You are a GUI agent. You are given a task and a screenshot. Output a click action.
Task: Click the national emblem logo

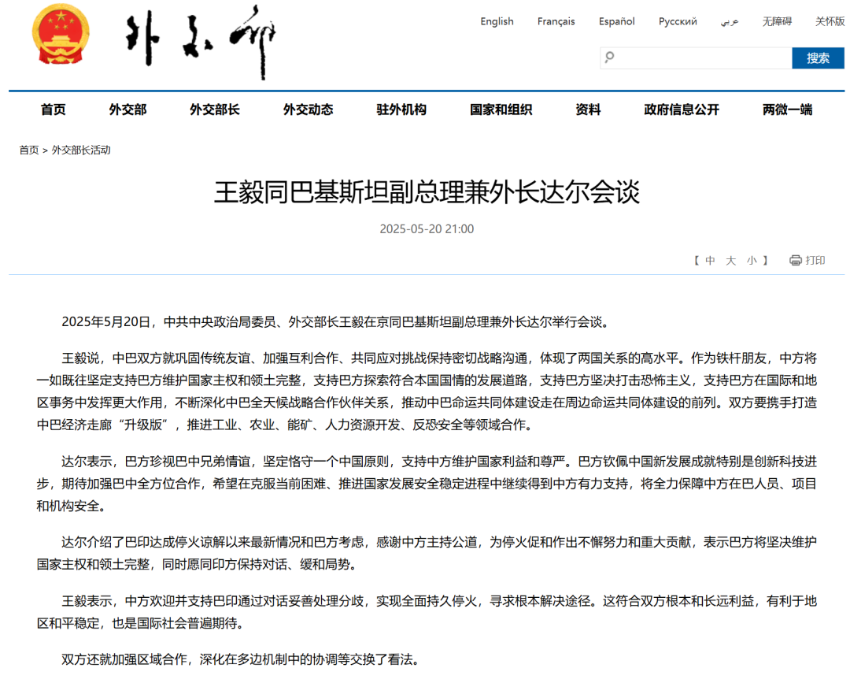pos(61,38)
